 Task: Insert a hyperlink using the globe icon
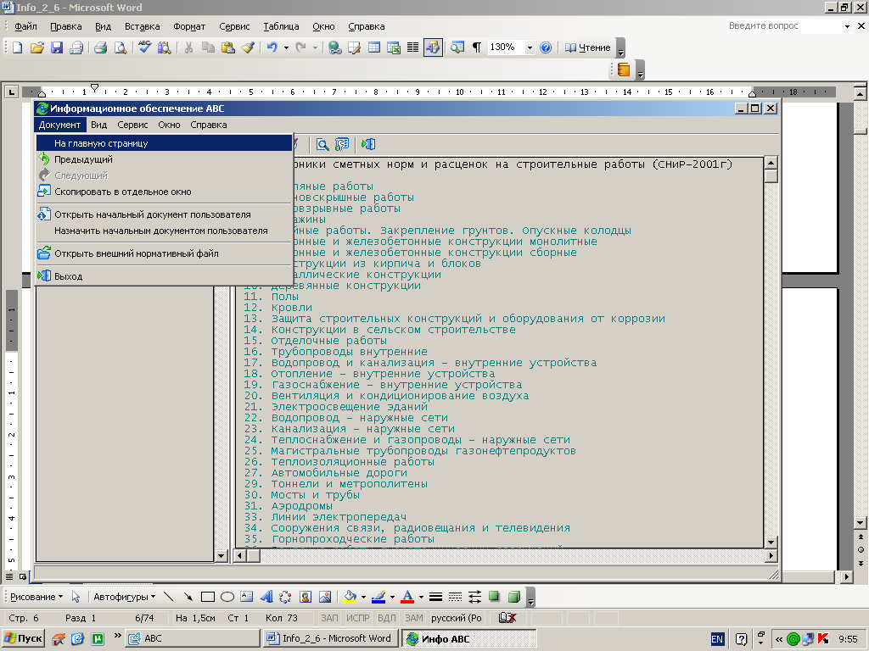tap(334, 47)
